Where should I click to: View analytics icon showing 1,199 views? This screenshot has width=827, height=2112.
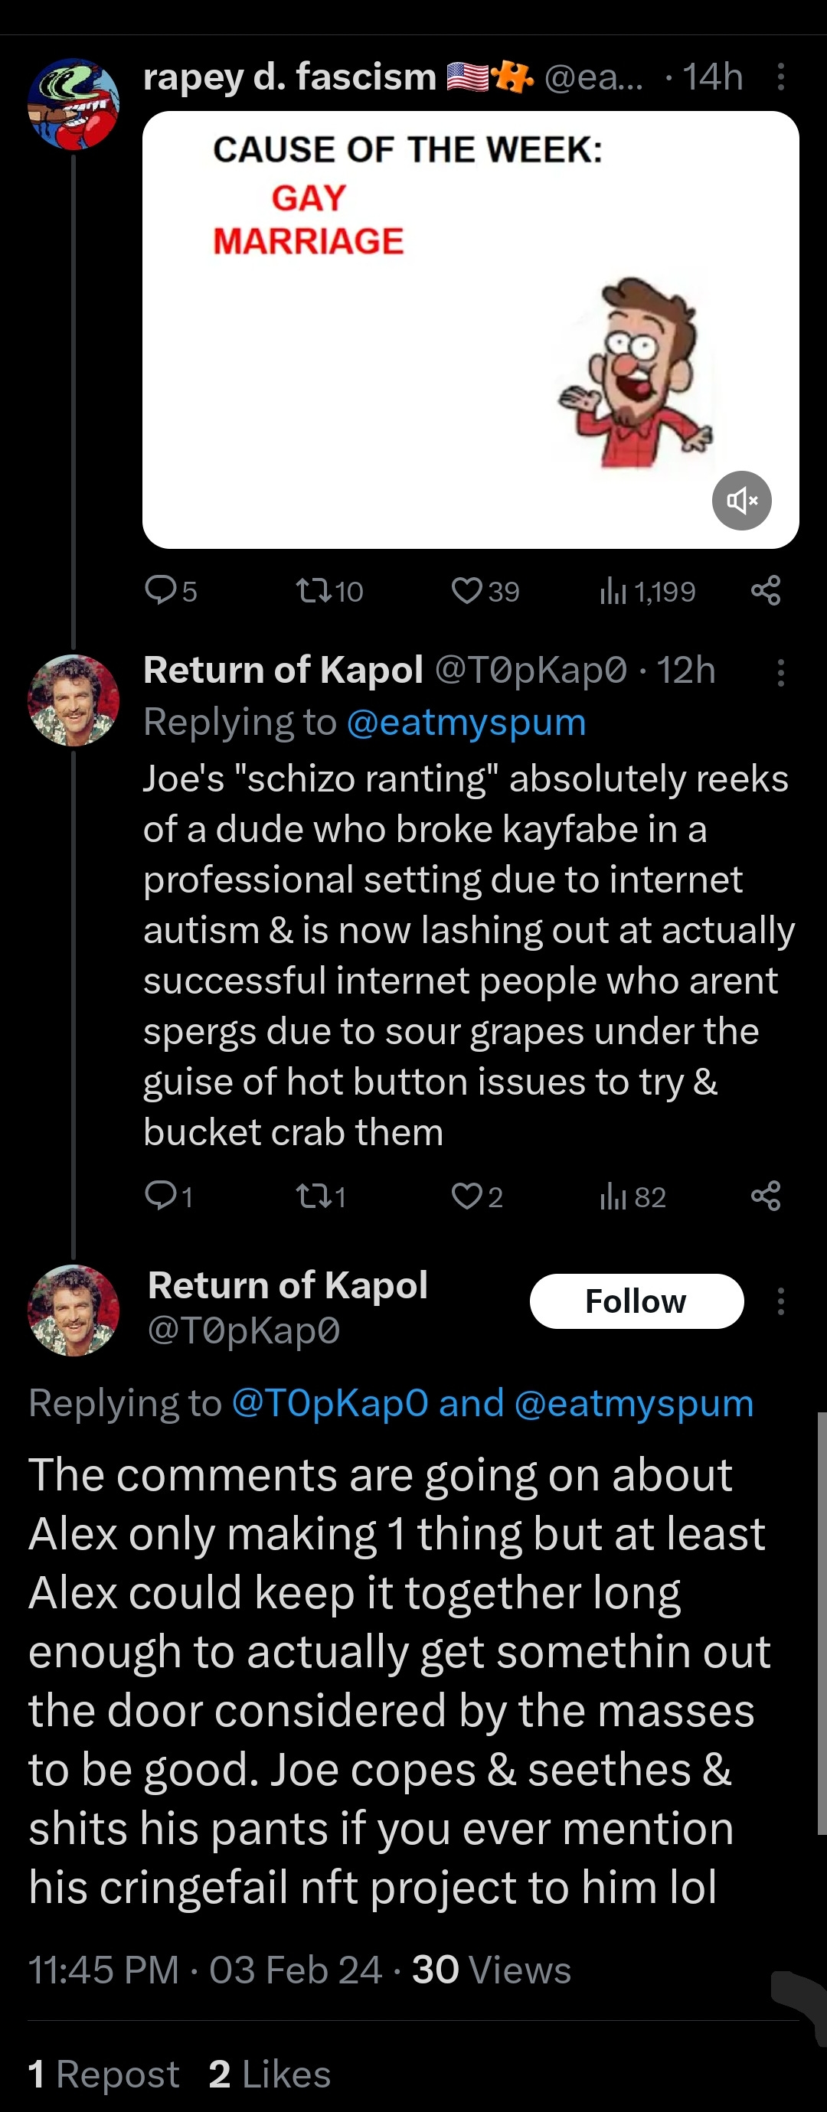[x=646, y=590]
